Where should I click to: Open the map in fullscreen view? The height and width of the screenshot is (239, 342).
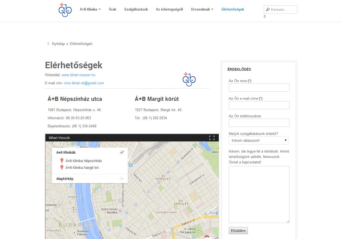[x=212, y=138]
